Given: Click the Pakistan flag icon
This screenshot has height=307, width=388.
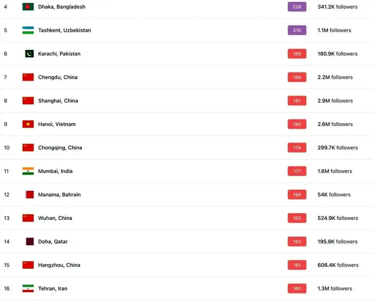Looking at the screenshot, I should 29,54.
